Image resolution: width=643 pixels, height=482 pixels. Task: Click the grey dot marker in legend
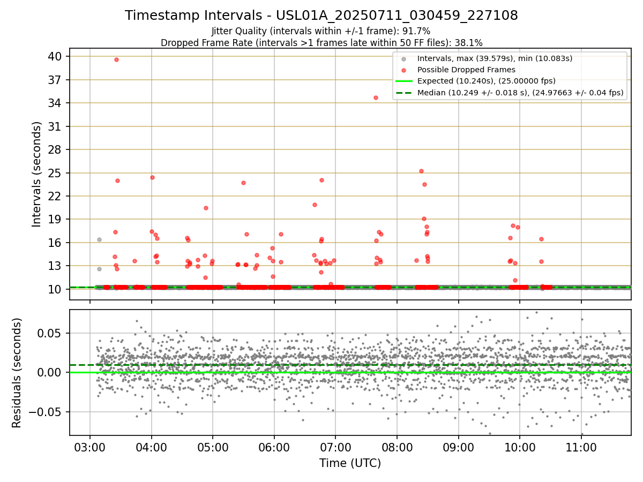[x=404, y=58]
